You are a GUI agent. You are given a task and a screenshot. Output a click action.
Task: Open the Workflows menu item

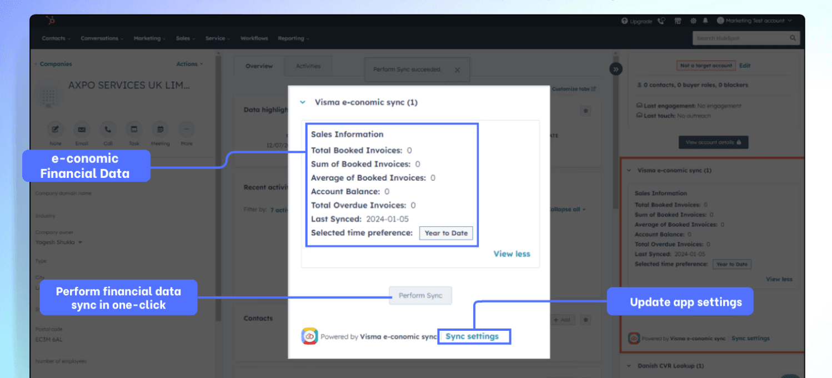tap(254, 38)
